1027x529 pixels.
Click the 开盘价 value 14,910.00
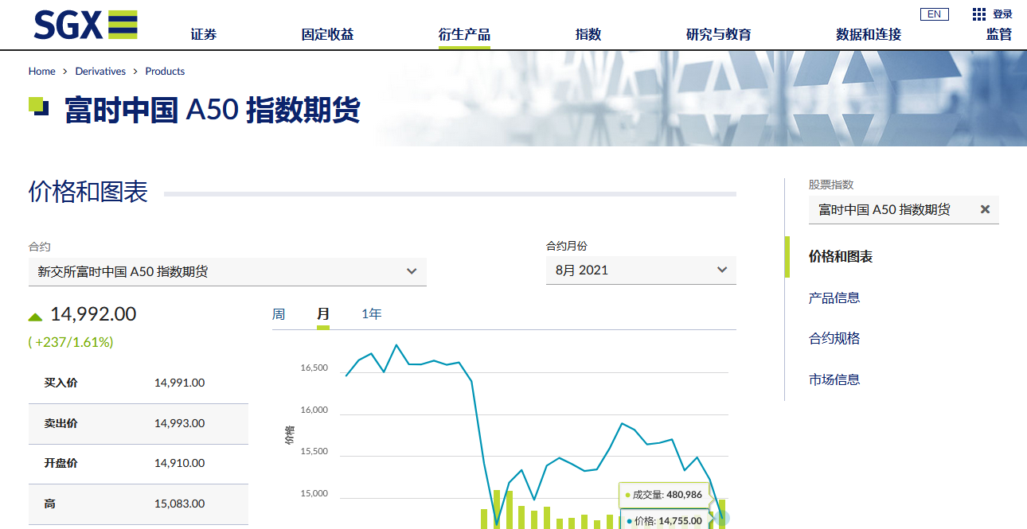point(179,463)
